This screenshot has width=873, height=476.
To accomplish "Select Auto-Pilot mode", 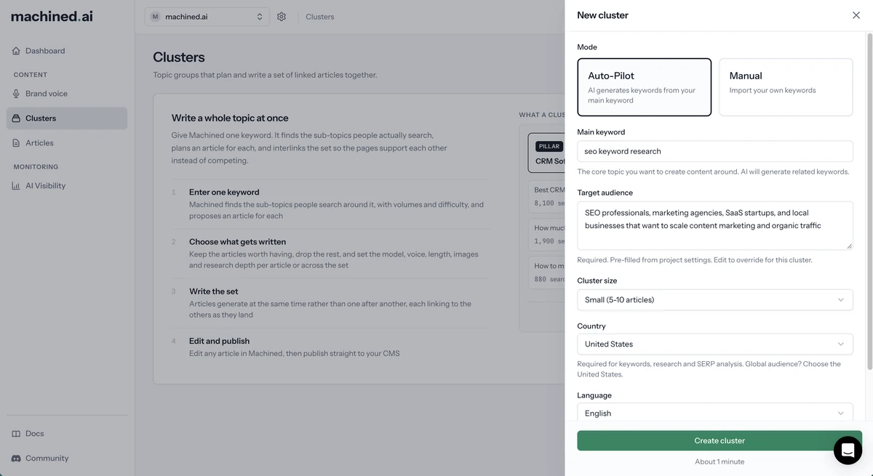I will (644, 87).
